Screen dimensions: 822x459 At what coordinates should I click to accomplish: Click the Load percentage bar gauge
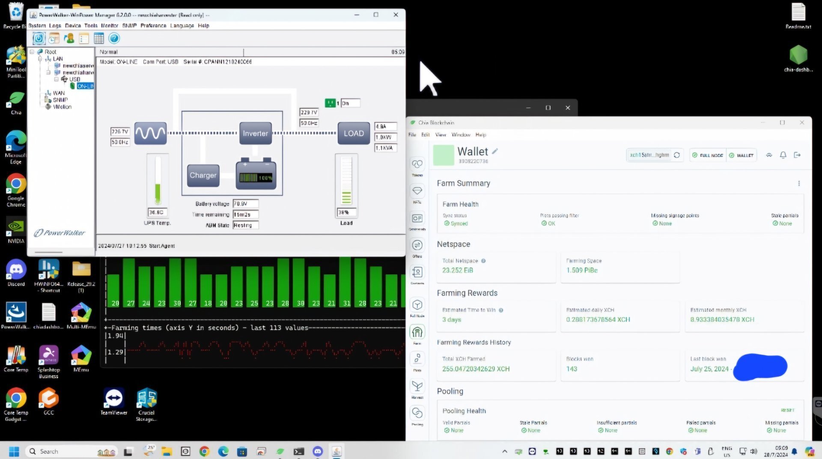346,180
